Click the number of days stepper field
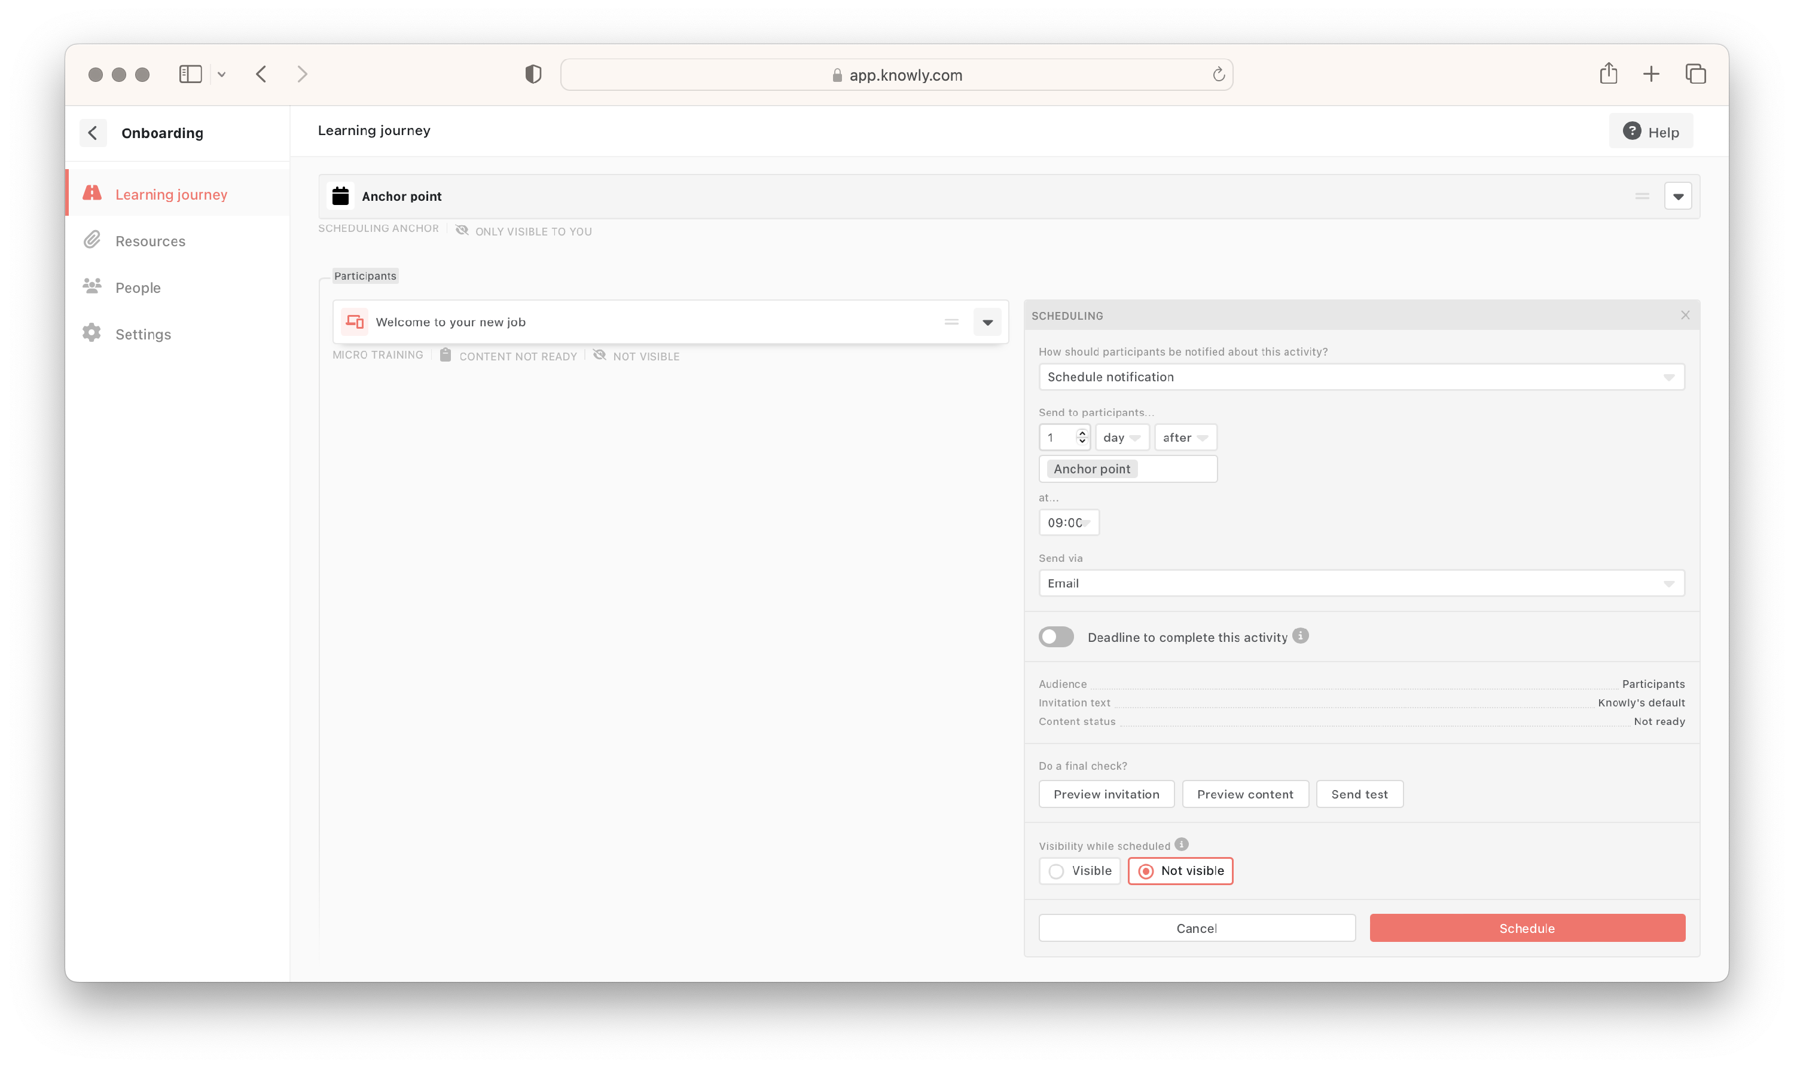The height and width of the screenshot is (1068, 1794). pyautogui.click(x=1064, y=437)
